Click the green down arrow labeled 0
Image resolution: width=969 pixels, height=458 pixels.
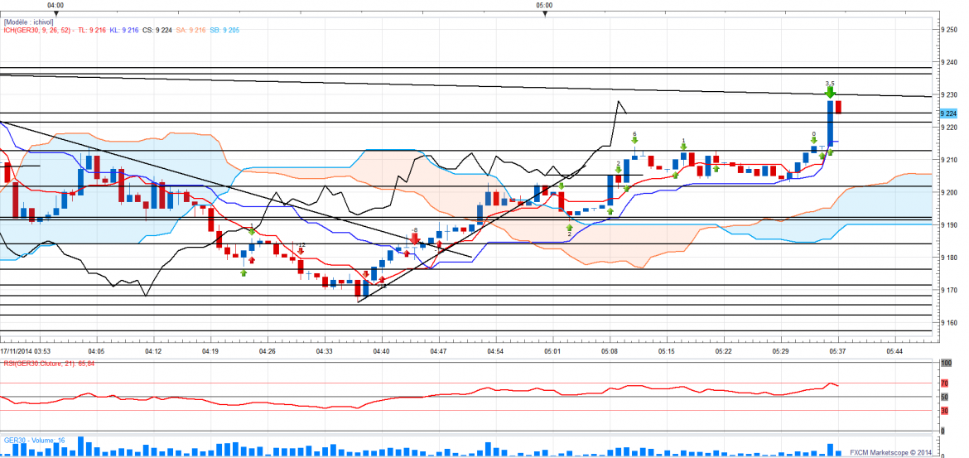814,140
